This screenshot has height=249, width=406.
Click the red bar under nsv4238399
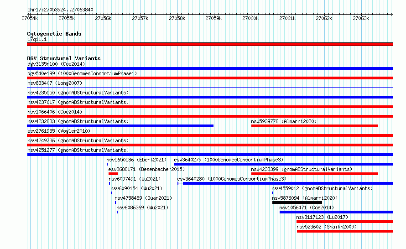315,174
